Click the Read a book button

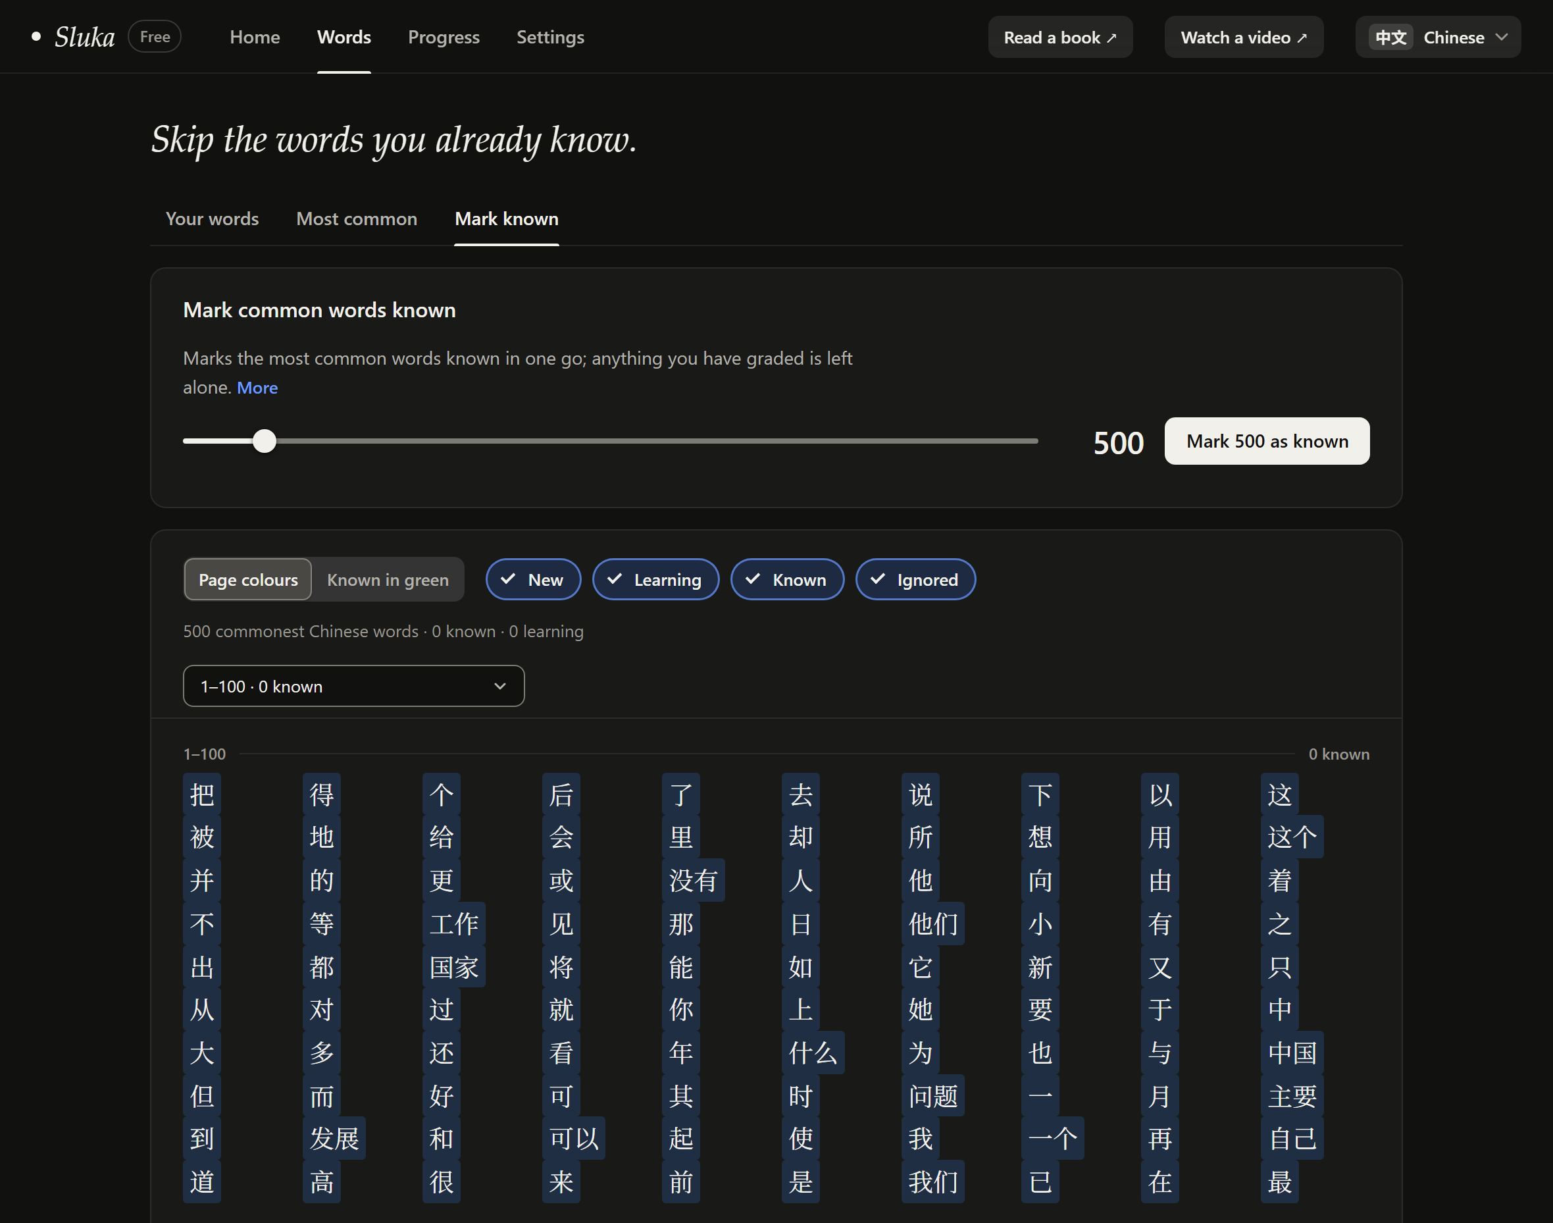1060,38
